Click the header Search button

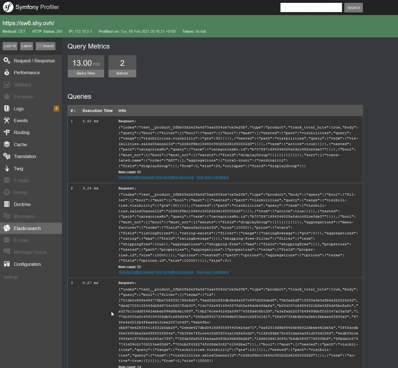click(x=354, y=8)
